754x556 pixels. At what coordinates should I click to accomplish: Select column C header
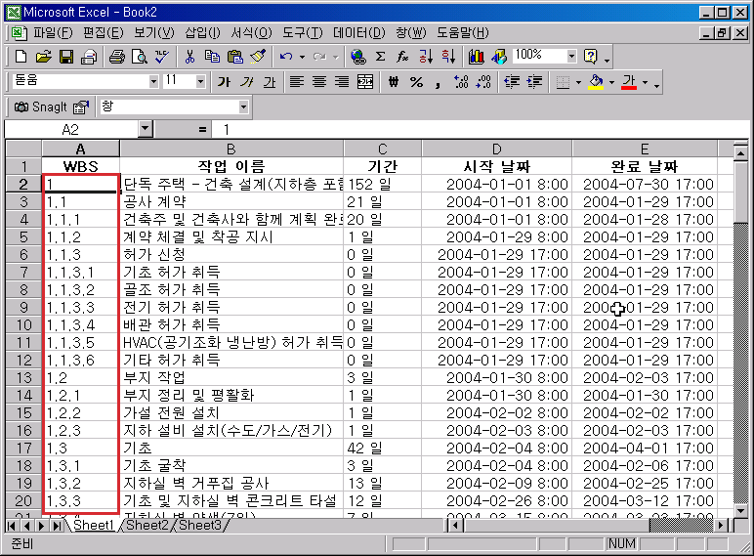pyautogui.click(x=382, y=149)
